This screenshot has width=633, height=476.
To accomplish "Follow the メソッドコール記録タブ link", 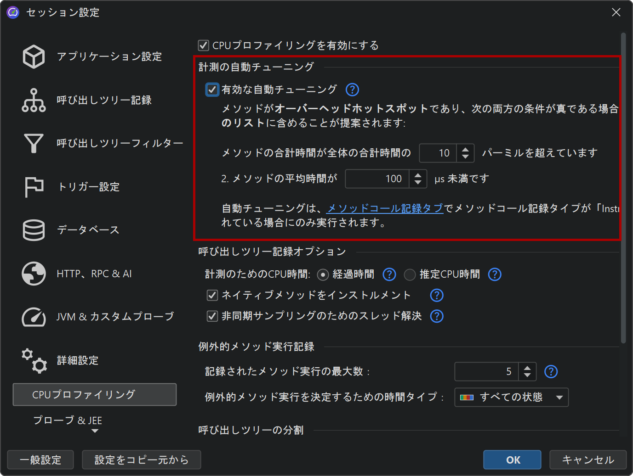I will tap(385, 208).
